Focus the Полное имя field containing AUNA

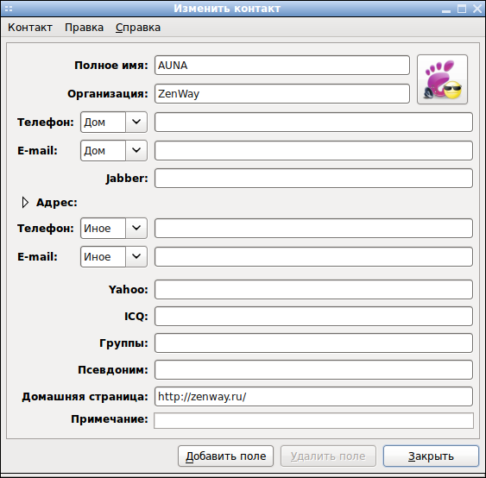point(282,66)
